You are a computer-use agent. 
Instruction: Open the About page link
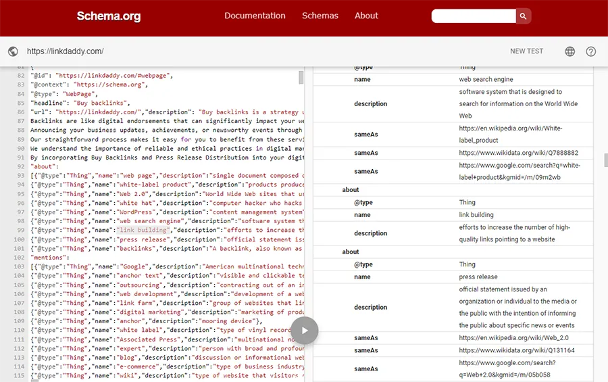[x=366, y=16]
